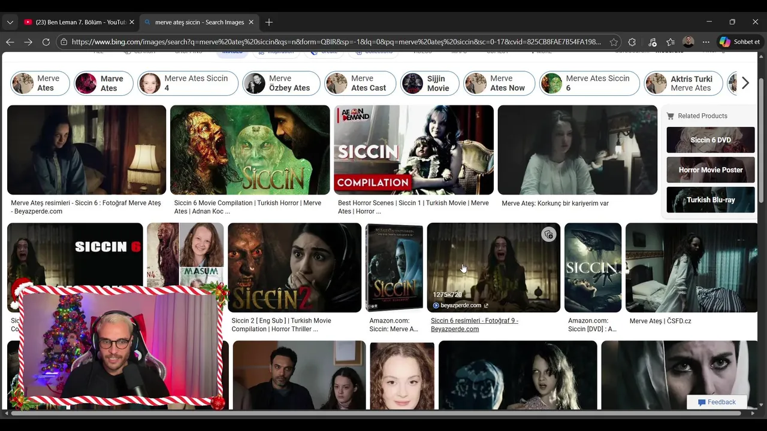Close the Ben Leman YouTube tab
This screenshot has height=431, width=767.
tap(132, 22)
